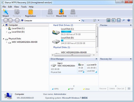The width and height of the screenshot is (134, 102).
Task: Click the Delete button in Recovery list
Action: 112,89
